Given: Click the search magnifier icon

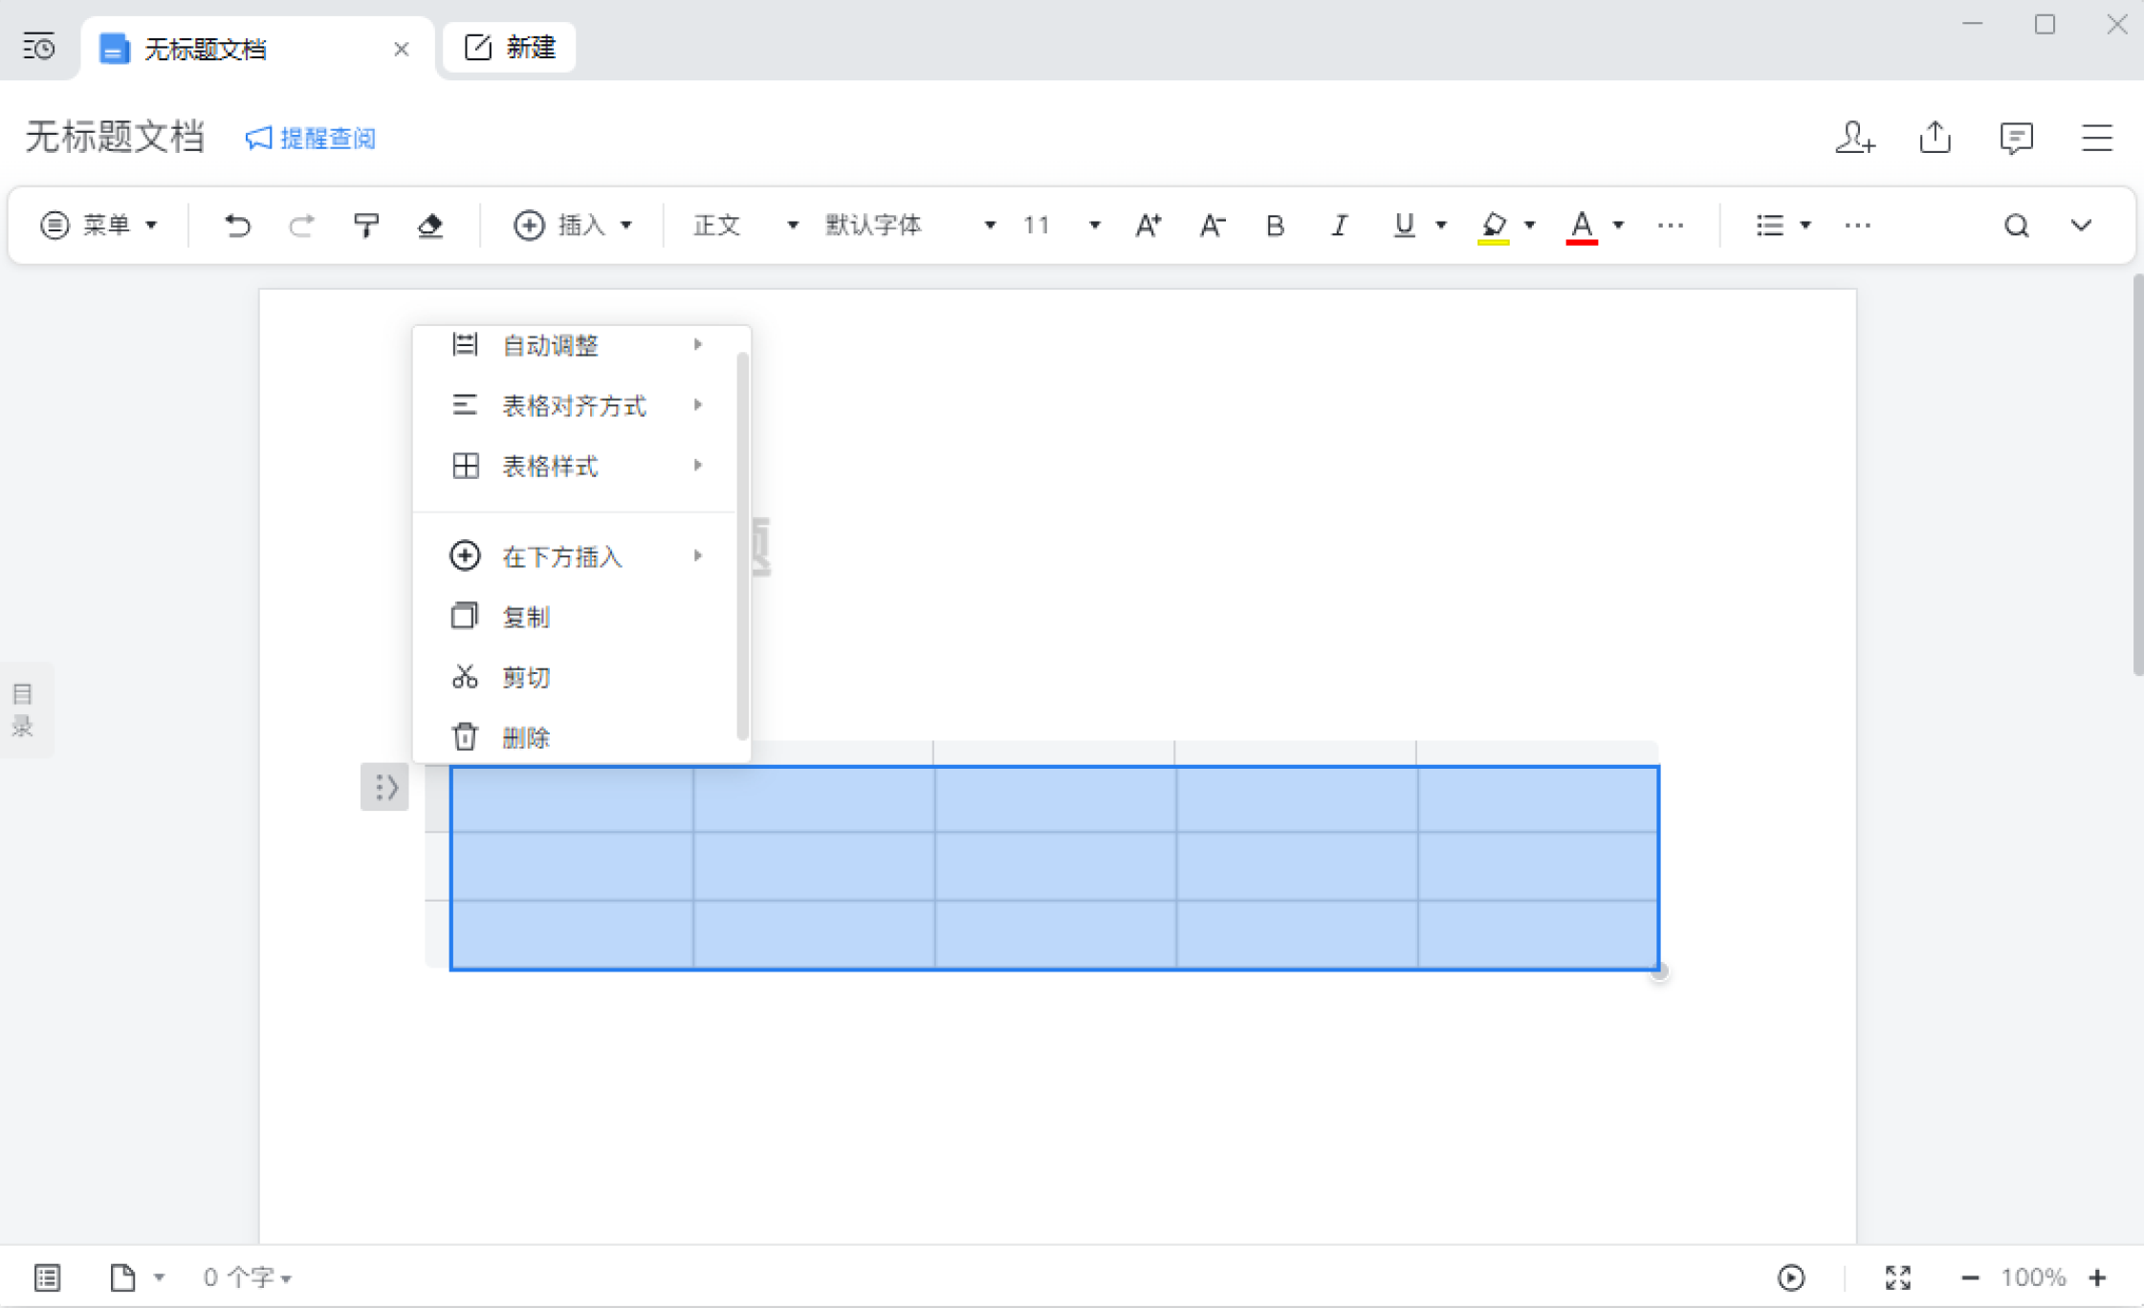Looking at the screenshot, I should click(2016, 226).
